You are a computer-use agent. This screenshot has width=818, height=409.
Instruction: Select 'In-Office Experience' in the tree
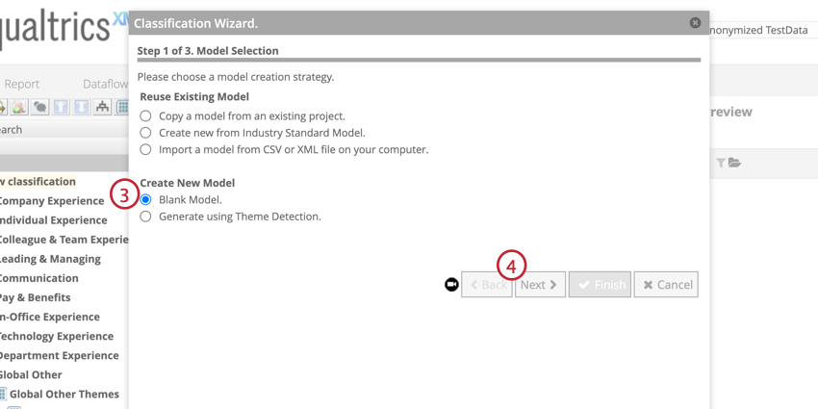tap(49, 317)
